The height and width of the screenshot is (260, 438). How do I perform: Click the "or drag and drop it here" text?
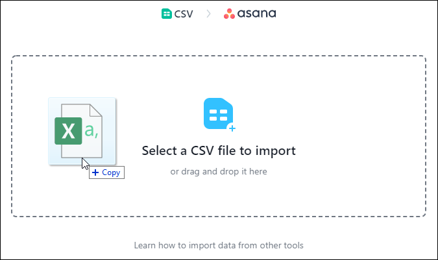tap(219, 172)
